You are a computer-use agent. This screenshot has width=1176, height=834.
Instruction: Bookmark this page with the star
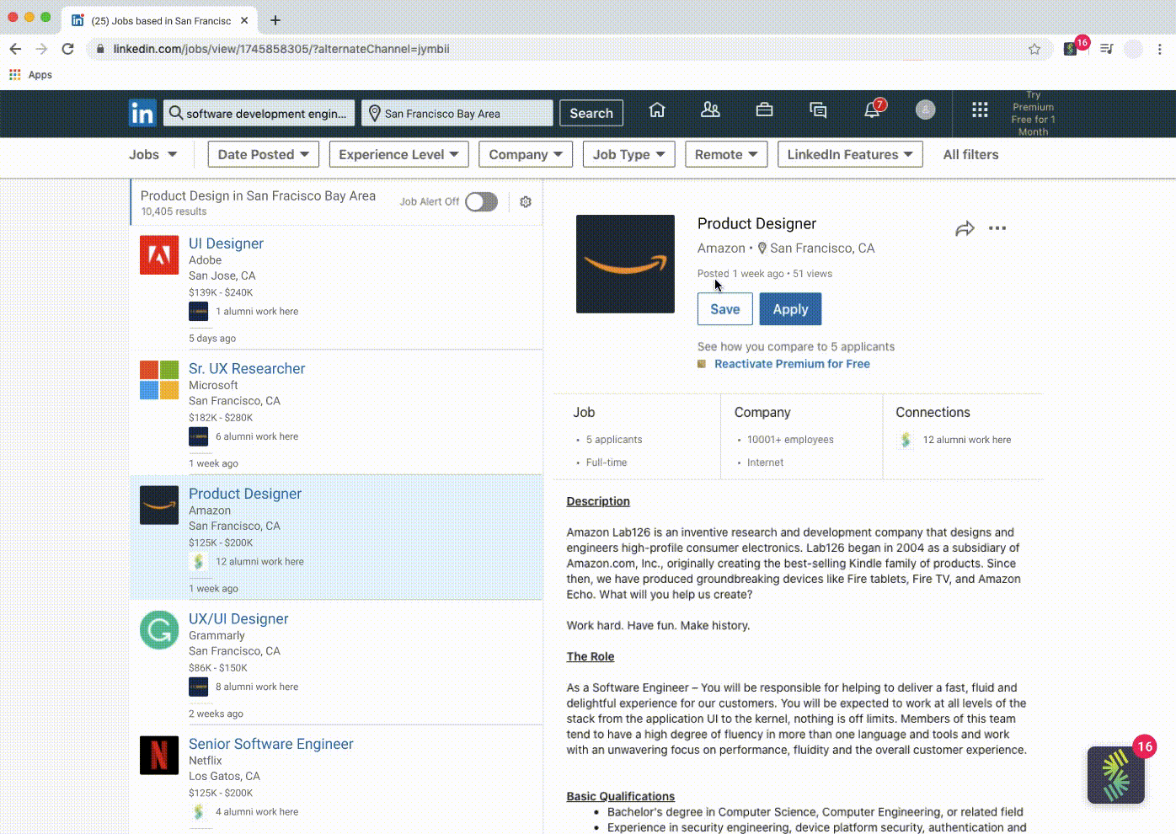[x=1034, y=49]
